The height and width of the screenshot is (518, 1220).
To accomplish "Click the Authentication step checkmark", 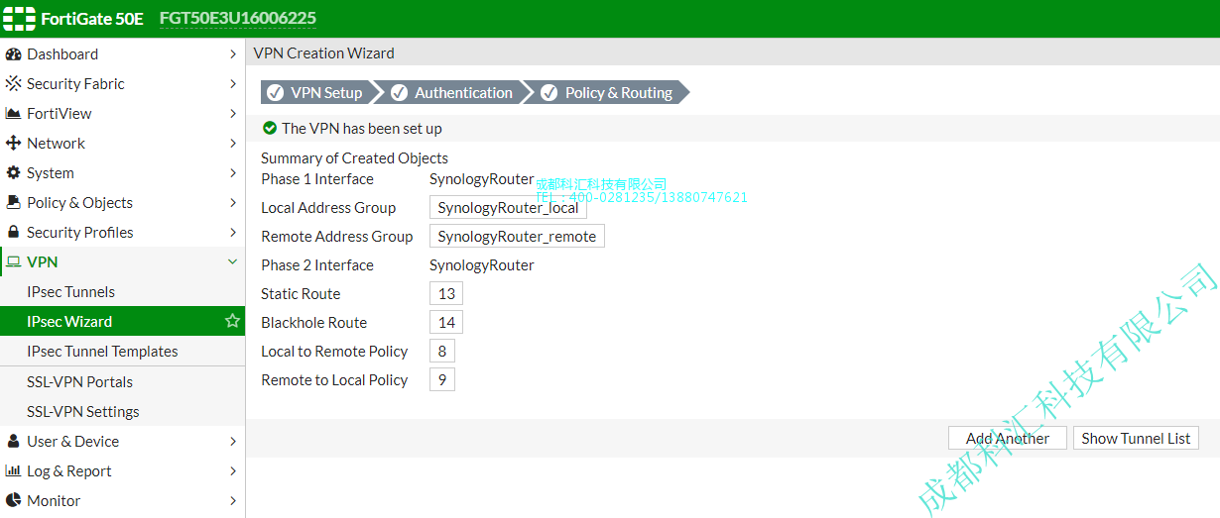I will coord(399,92).
